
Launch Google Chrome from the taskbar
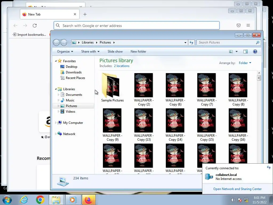tap(40, 200)
